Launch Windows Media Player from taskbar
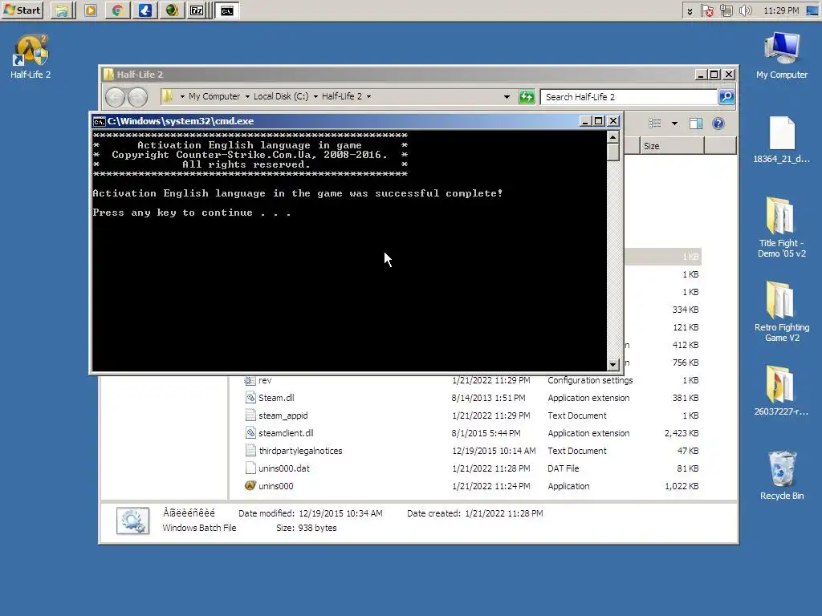This screenshot has height=616, width=822. tap(90, 10)
